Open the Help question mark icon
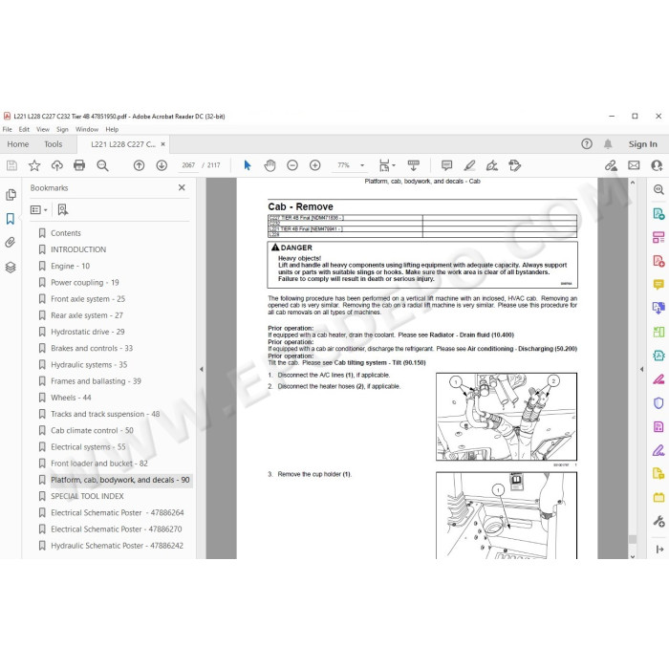This screenshot has width=669, height=669. (x=587, y=143)
